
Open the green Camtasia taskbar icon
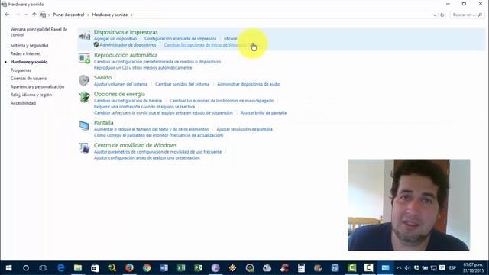(352, 268)
